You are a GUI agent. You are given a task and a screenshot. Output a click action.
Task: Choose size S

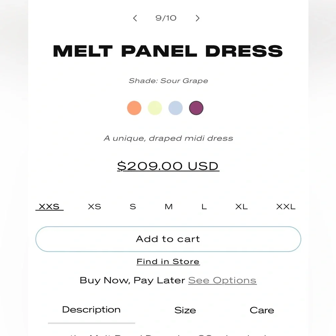(x=133, y=207)
